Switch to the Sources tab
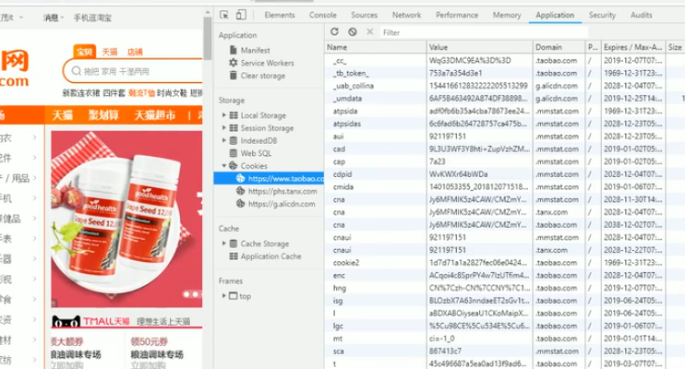The image size is (685, 369). (364, 15)
